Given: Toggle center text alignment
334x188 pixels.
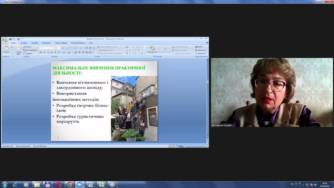Looking at the screenshot, I should (x=79, y=52).
